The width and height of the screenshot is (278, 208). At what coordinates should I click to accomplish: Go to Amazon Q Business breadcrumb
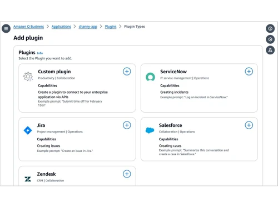28,27
